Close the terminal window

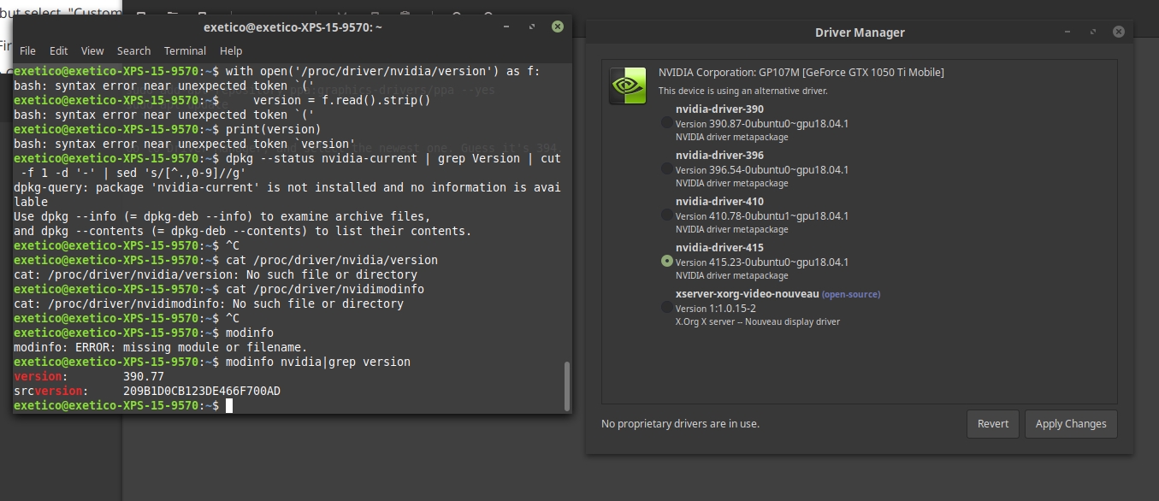pos(557,27)
